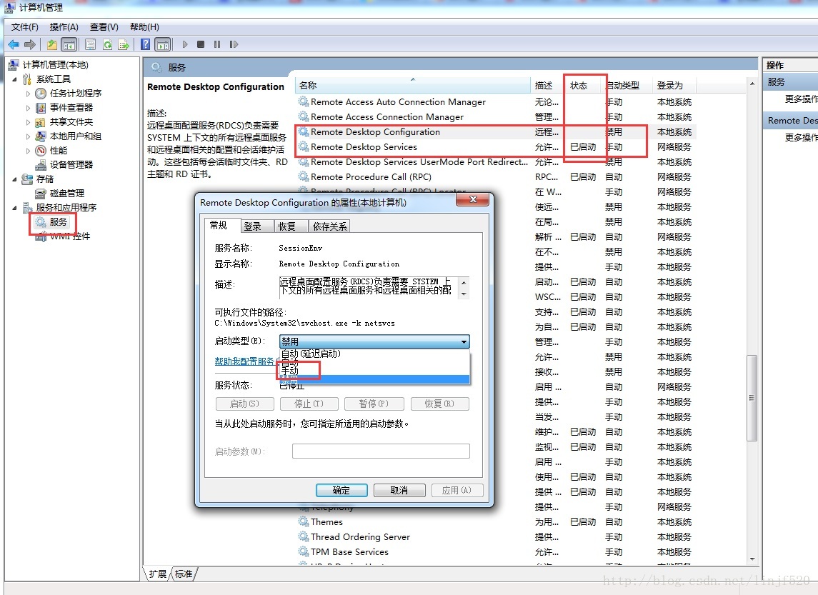
Task: Choose 手动 in startup type list
Action: 374,371
